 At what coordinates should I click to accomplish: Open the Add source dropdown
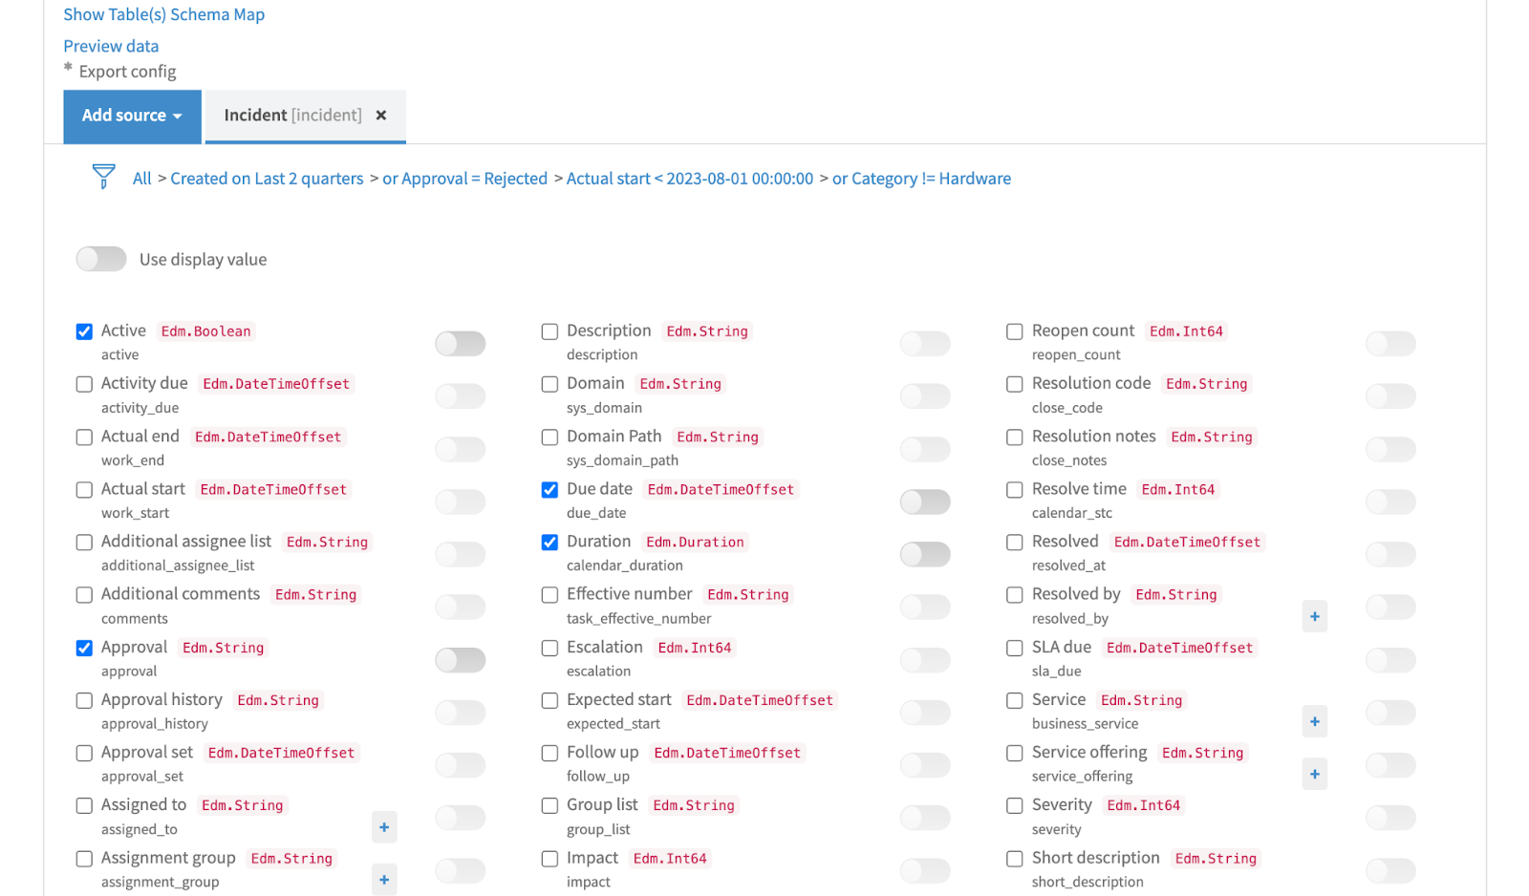[x=132, y=116]
